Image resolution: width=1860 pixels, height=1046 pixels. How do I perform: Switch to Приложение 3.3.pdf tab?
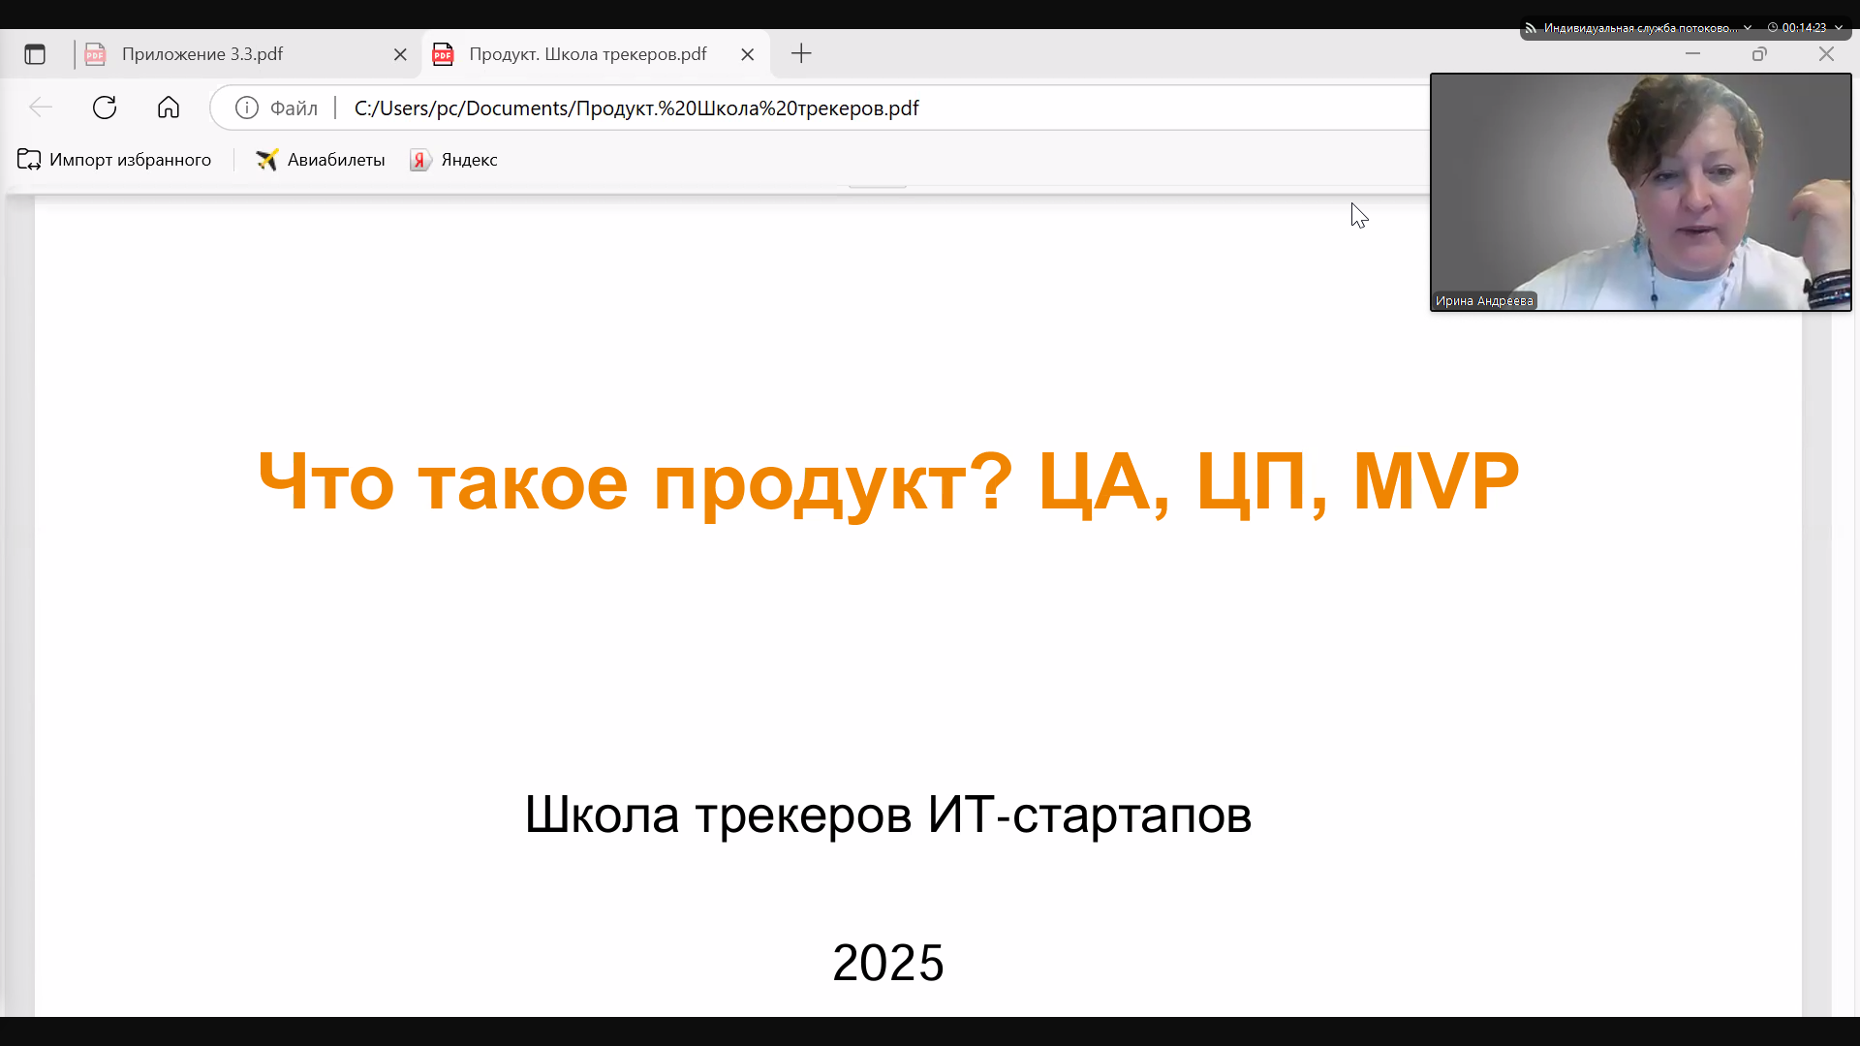[202, 54]
